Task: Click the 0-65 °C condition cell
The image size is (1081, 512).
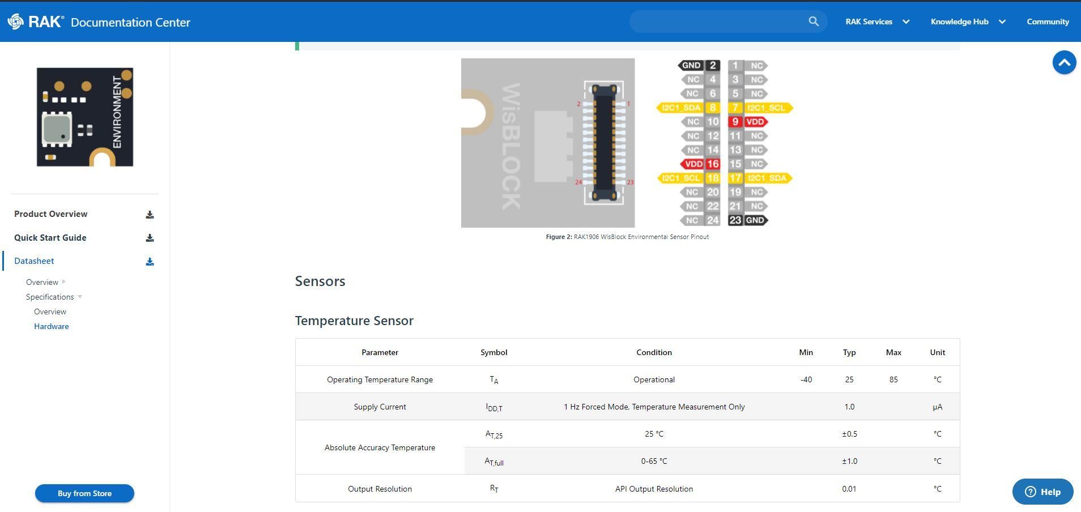Action: 654,461
